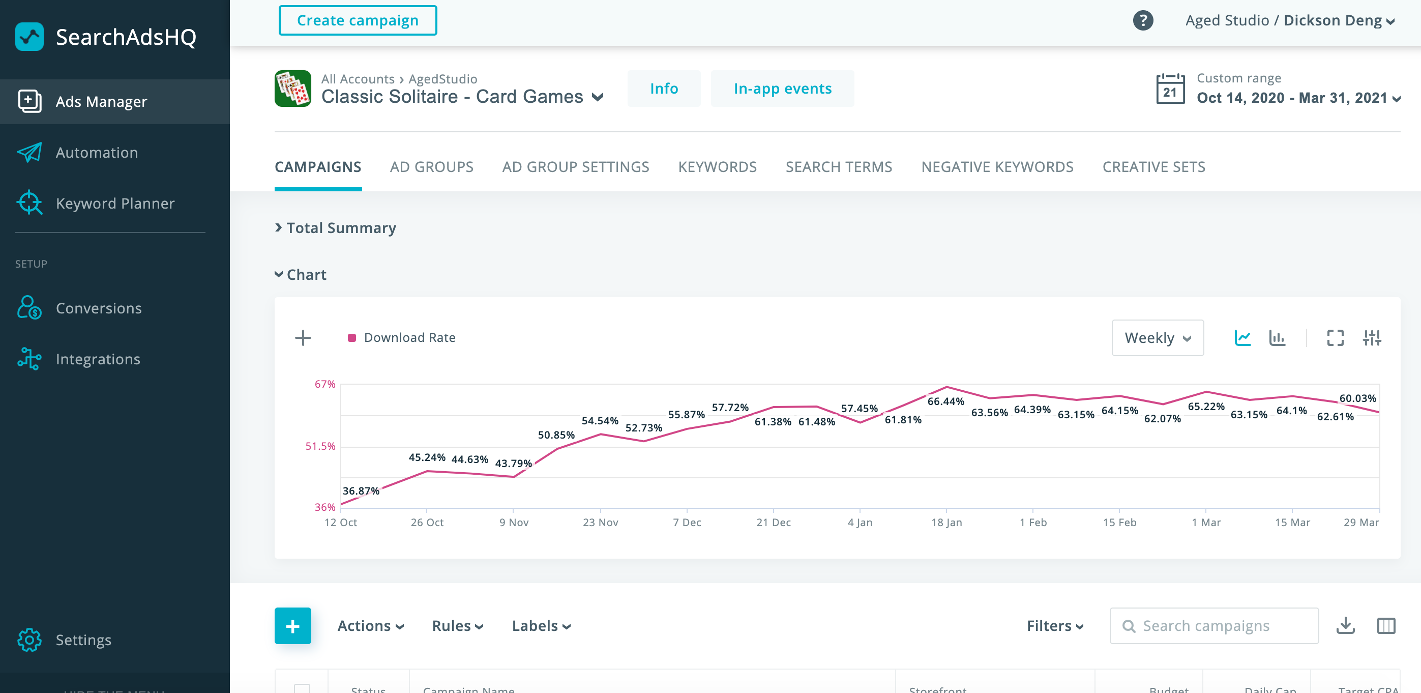Viewport: 1421px width, 693px height.
Task: Focus the Search campaigns input field
Action: (x=1213, y=626)
